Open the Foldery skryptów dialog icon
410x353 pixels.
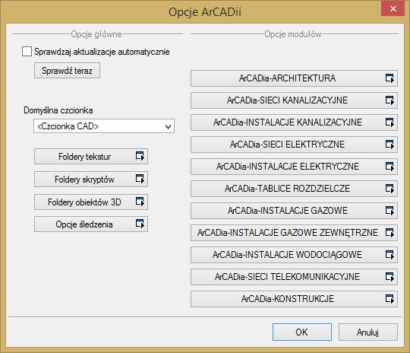[x=140, y=179]
